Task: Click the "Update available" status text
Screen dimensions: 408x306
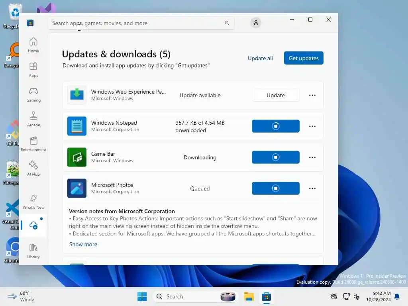Action: (x=200, y=95)
